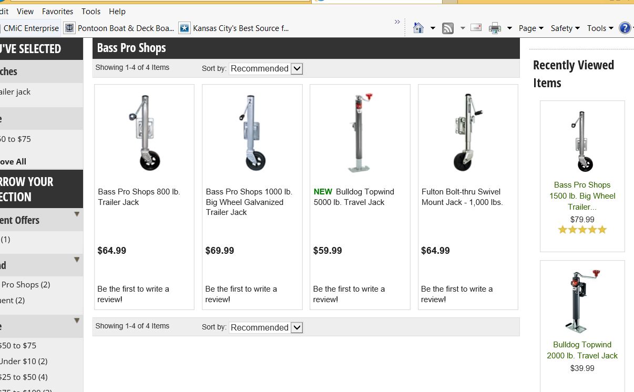This screenshot has height=392, width=634.
Task: Click the Read Mail icon
Action: tap(476, 28)
